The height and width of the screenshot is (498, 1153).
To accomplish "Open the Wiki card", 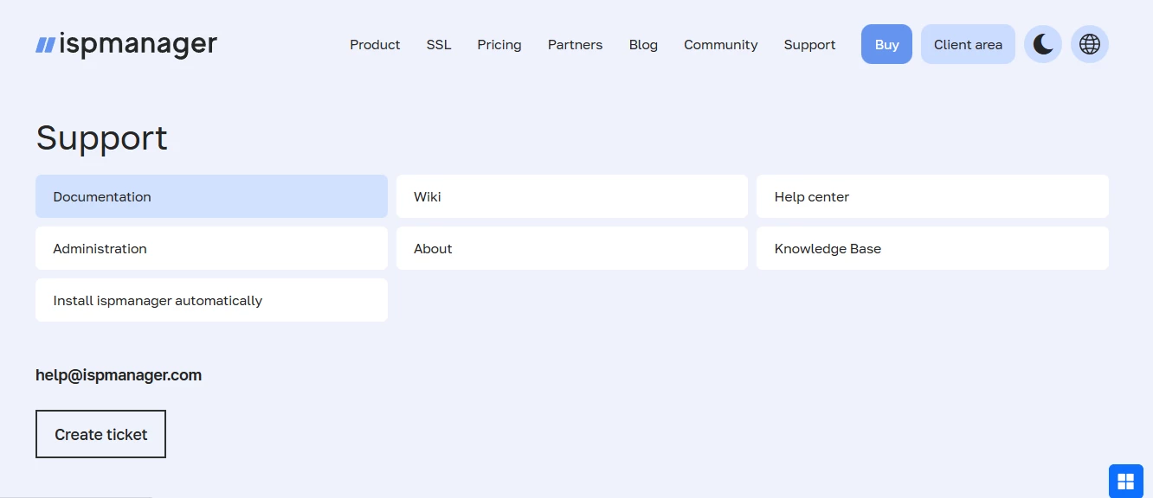I will click(x=571, y=196).
